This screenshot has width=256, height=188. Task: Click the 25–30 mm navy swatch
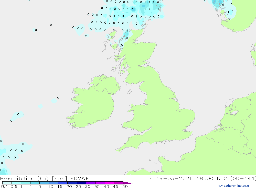pos(81,183)
